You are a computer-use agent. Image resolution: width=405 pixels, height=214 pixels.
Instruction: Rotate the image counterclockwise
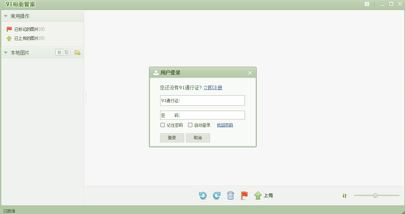[202, 195]
